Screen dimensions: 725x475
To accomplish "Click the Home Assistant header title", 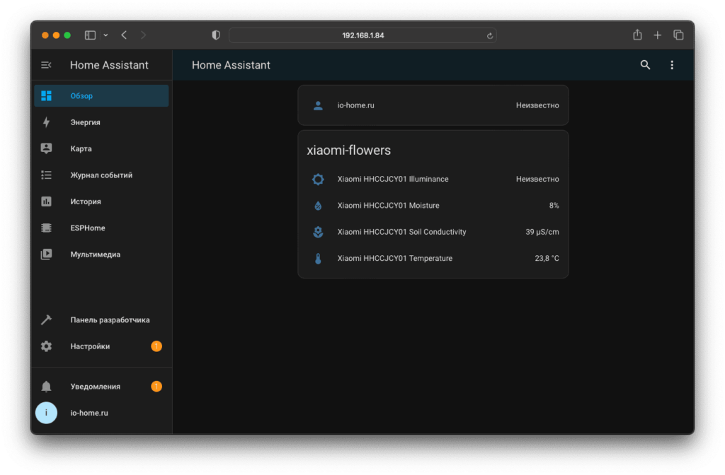I will (231, 65).
